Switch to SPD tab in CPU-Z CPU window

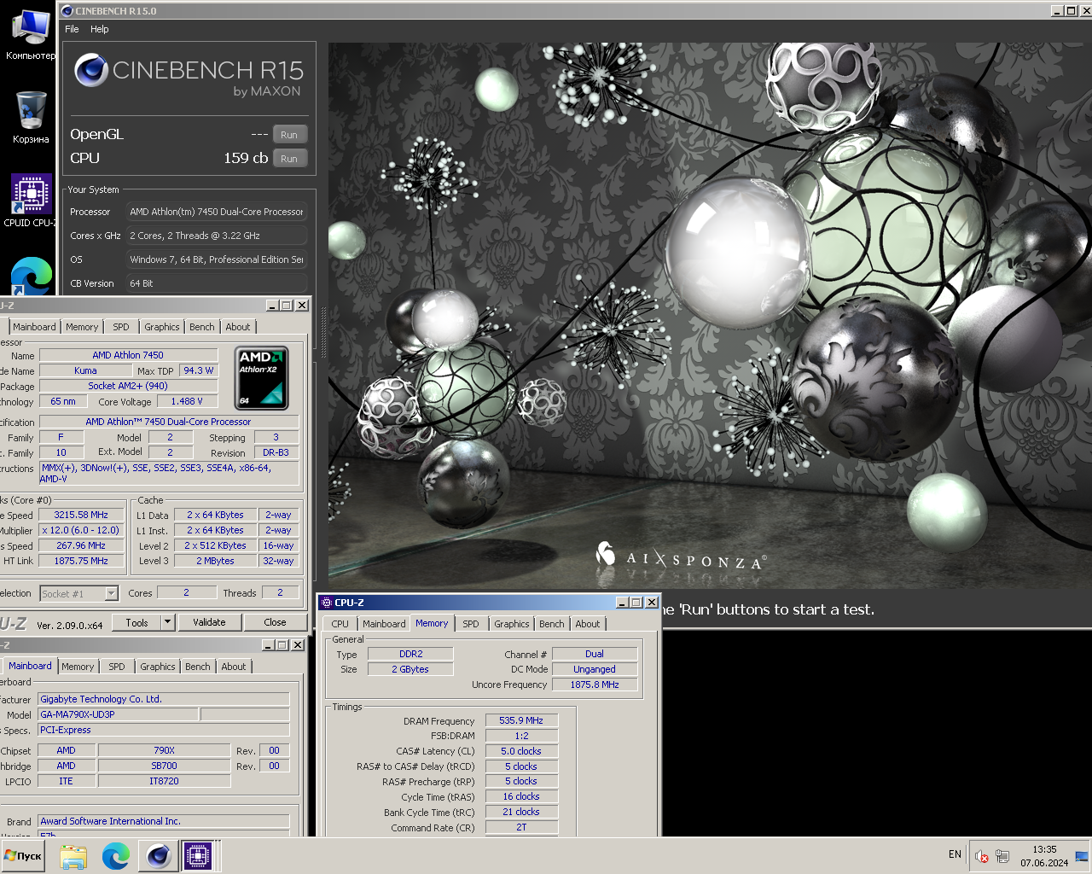pyautogui.click(x=121, y=327)
